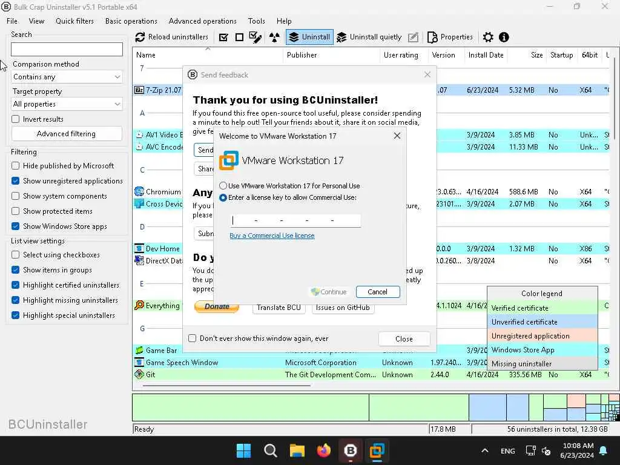Select Enter a license key radio option
This screenshot has height=465, width=620.
click(223, 197)
